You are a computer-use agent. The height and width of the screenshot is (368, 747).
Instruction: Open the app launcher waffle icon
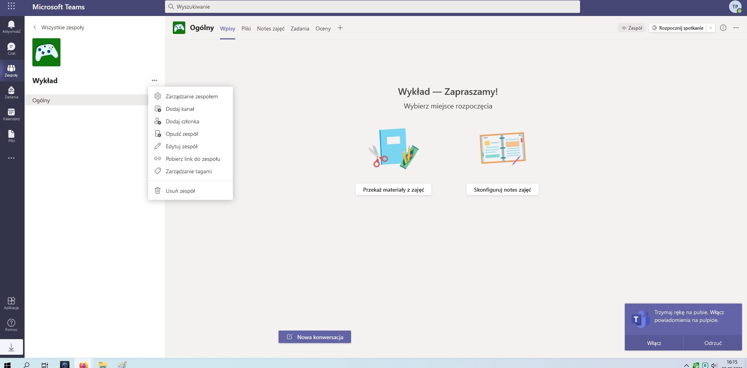[x=11, y=6]
